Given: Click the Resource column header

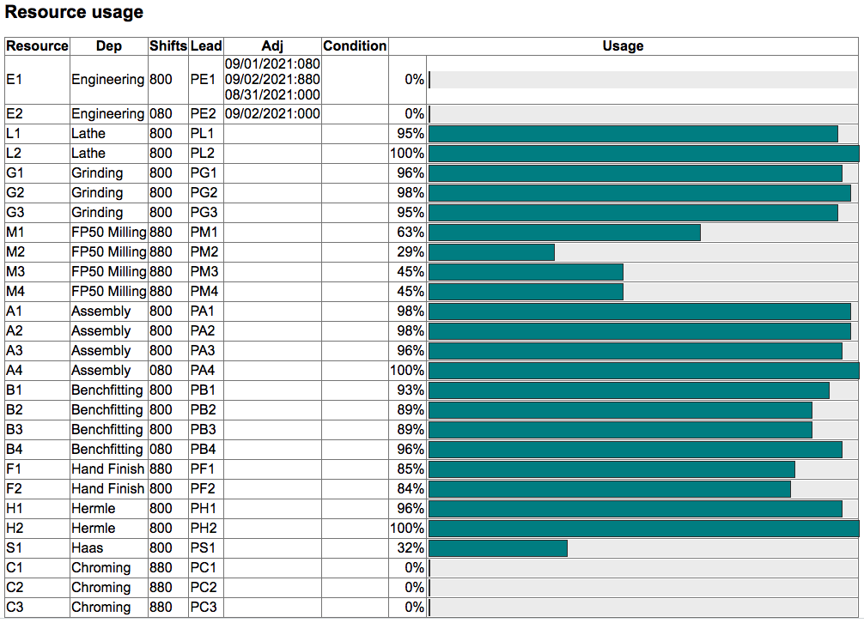Looking at the screenshot, I should 37,46.
